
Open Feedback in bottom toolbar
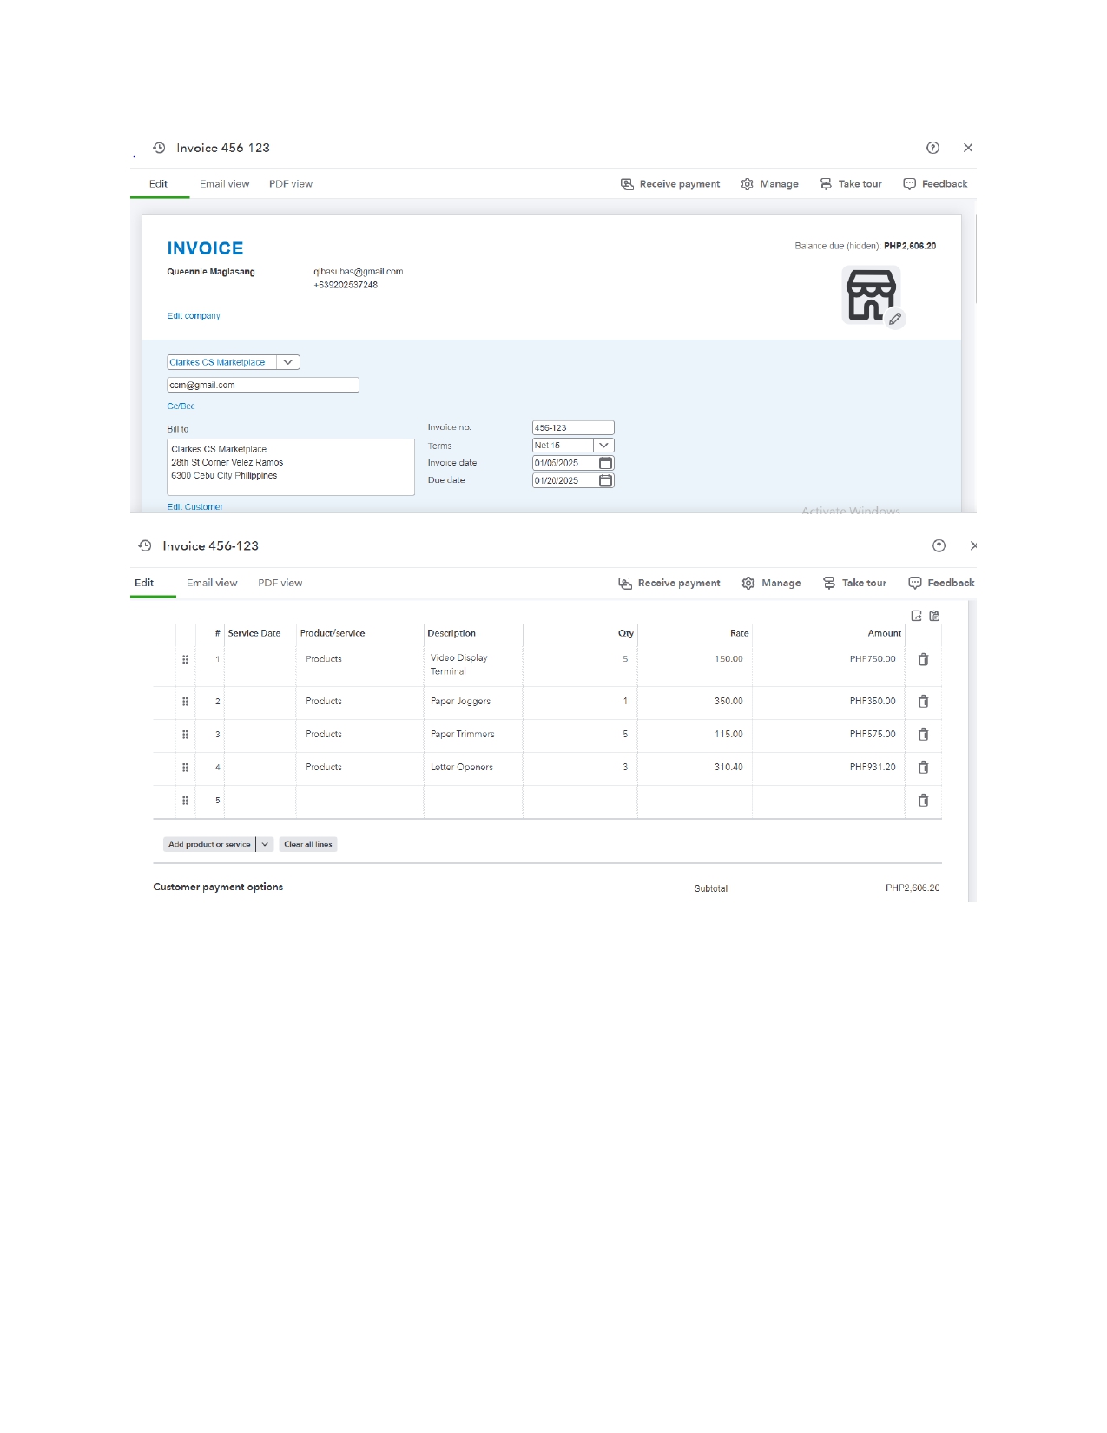[941, 583]
